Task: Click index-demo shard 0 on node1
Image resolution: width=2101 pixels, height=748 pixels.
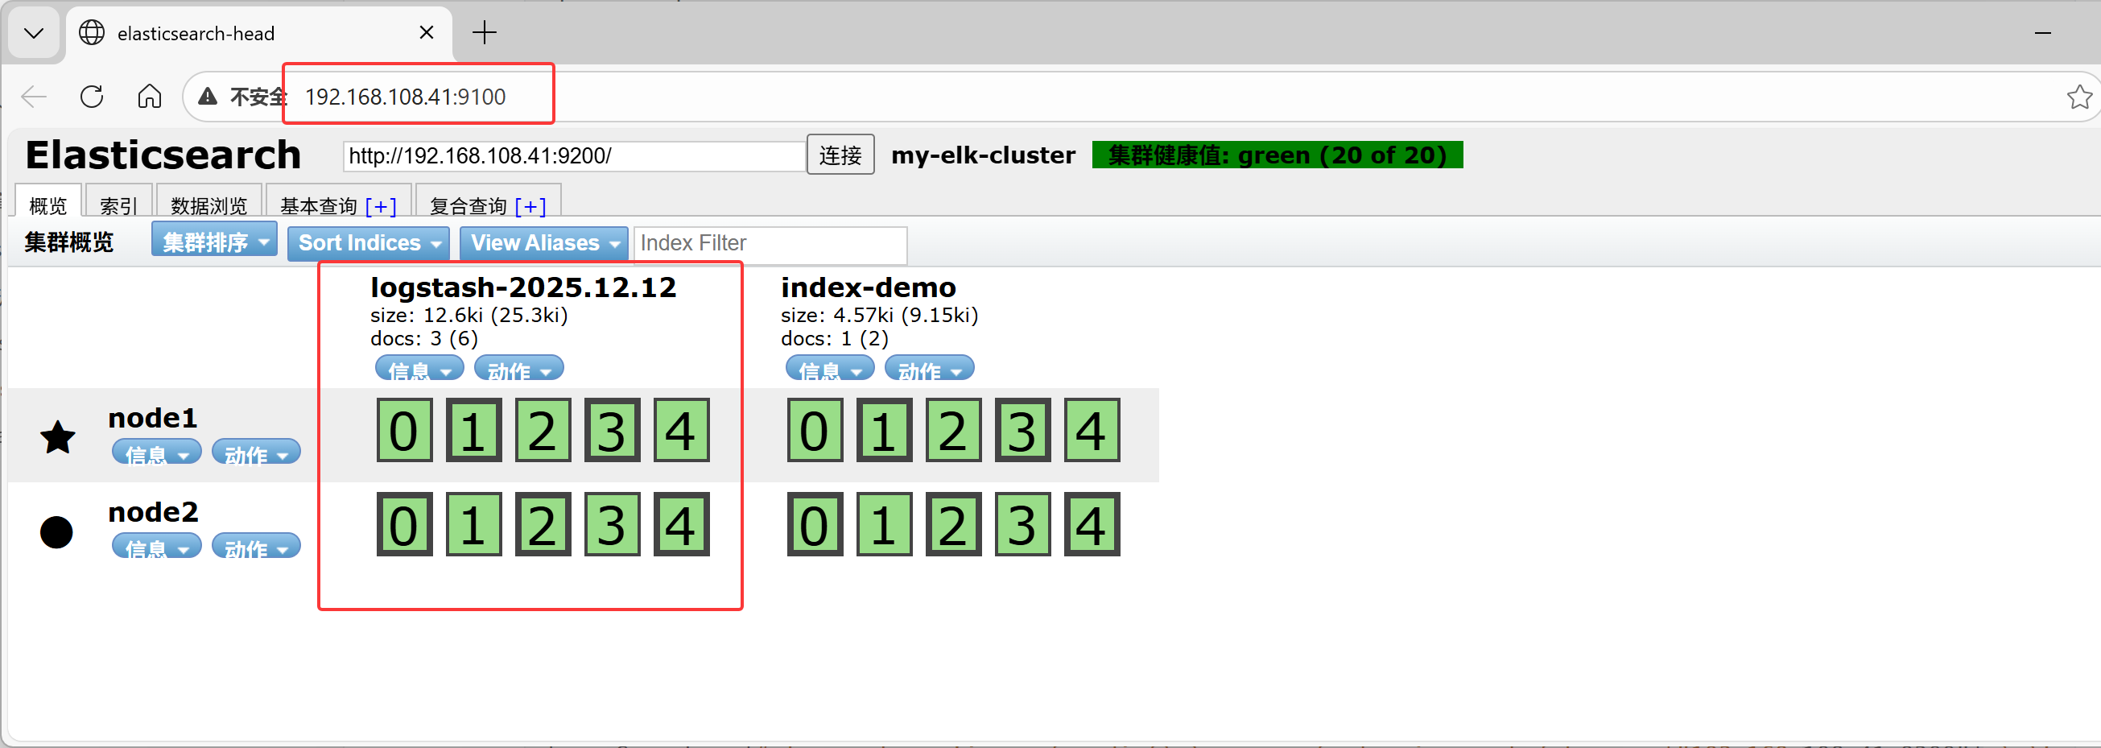Action: click(x=815, y=431)
